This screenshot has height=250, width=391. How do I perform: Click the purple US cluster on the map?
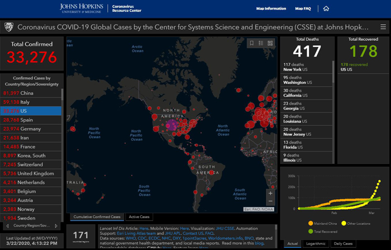point(171,125)
